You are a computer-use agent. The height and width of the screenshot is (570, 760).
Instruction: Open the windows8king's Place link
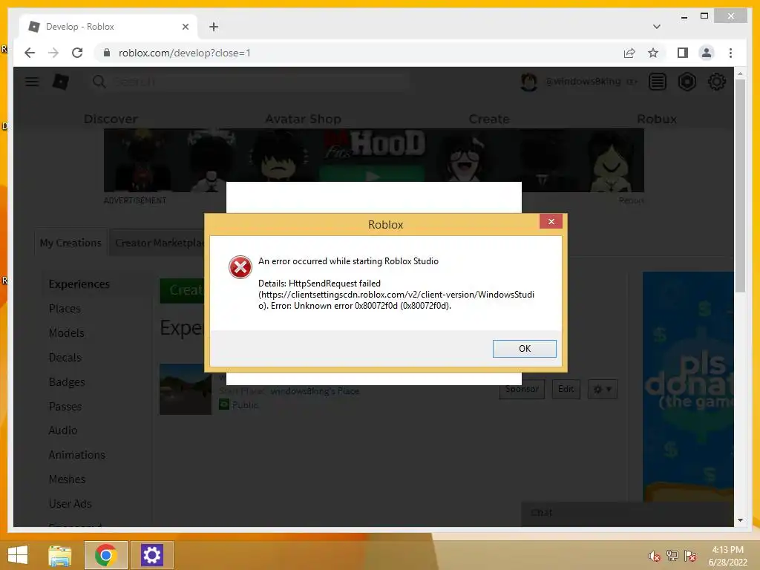click(x=315, y=390)
